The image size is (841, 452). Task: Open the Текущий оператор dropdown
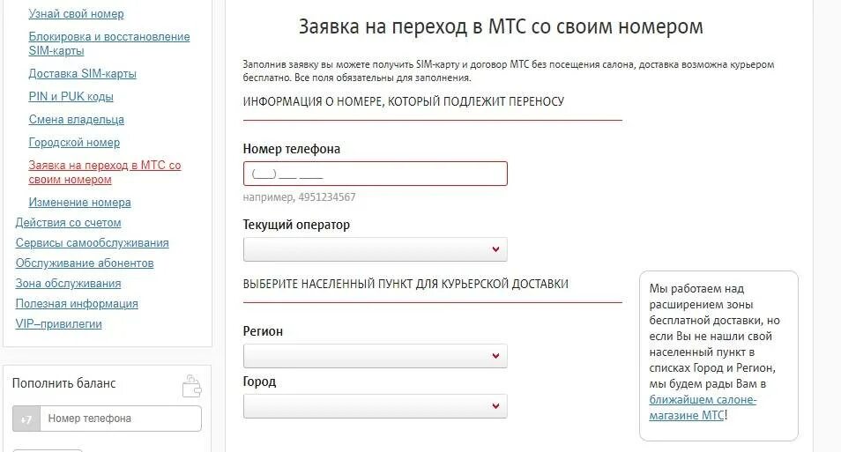(375, 250)
